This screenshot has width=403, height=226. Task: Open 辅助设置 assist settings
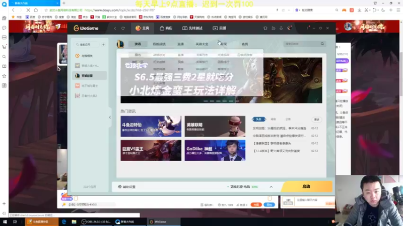[x=127, y=187]
